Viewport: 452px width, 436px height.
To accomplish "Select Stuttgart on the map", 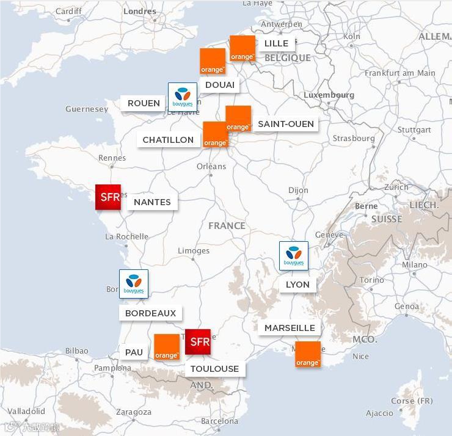I will pyautogui.click(x=414, y=129).
